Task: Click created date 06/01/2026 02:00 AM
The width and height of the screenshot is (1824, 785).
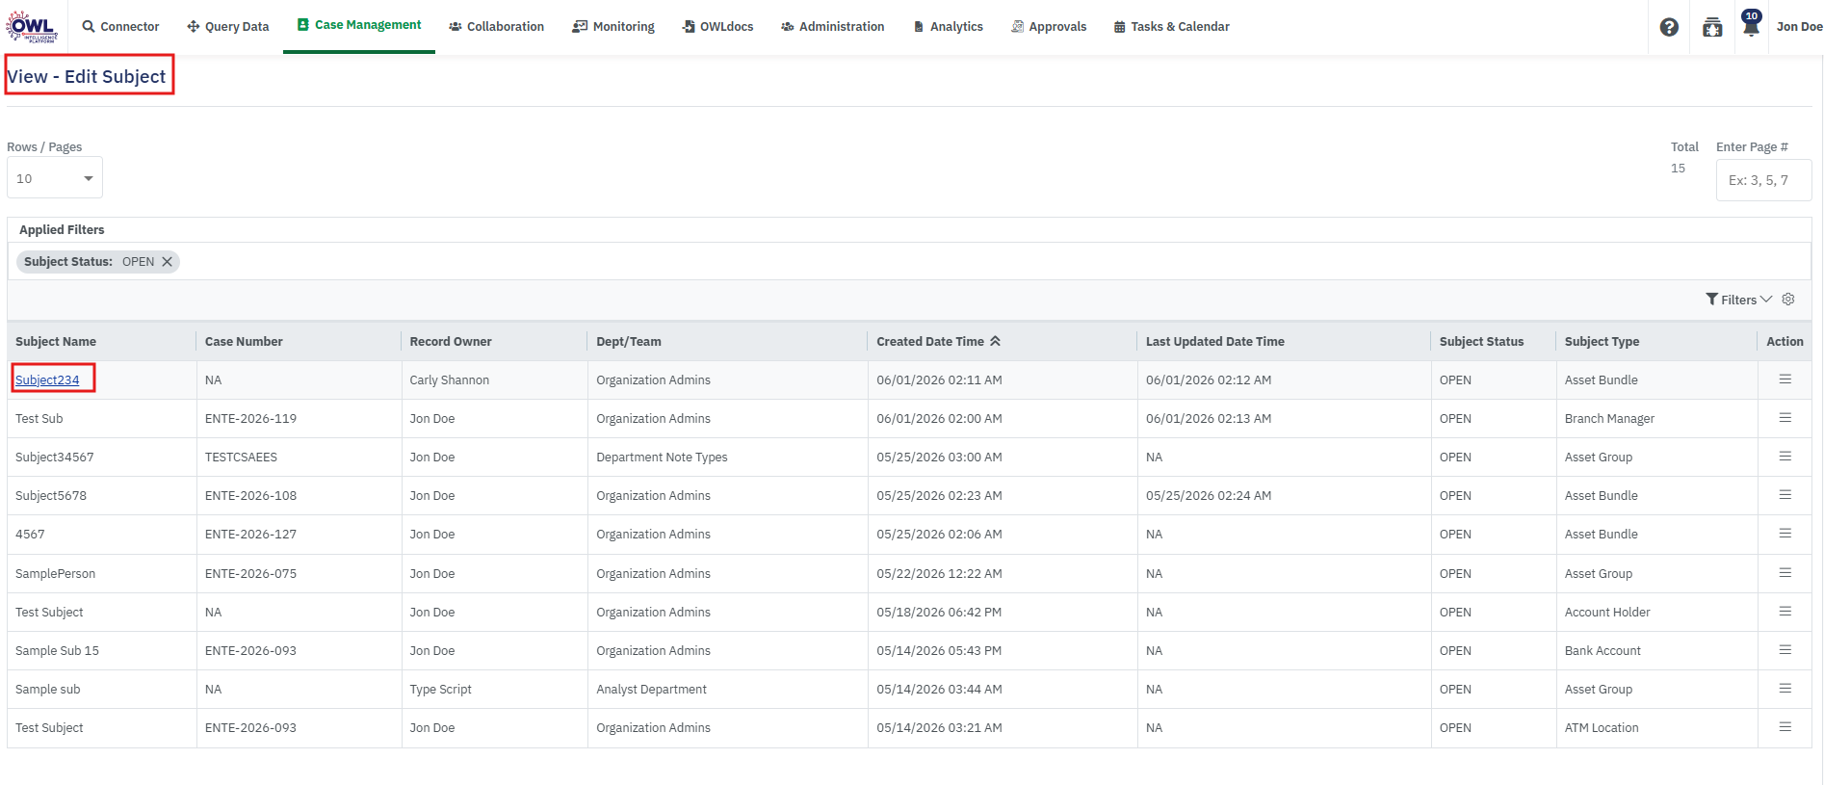Action: point(939,419)
